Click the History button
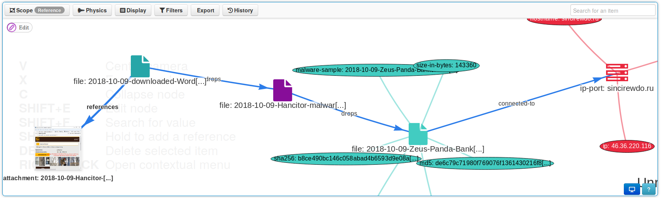Viewport: 661px width, 198px height. (240, 10)
